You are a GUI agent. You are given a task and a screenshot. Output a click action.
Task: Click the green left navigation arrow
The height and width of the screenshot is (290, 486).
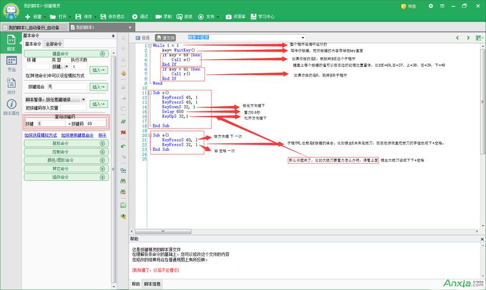tap(458, 38)
